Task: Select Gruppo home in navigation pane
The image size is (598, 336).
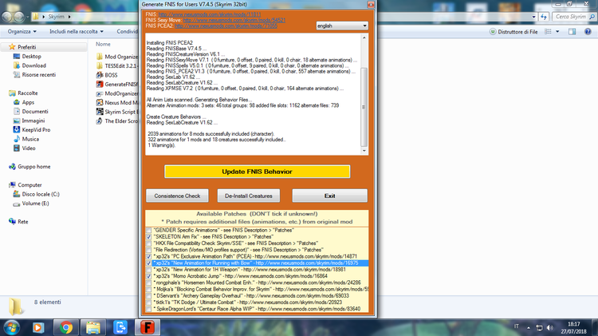Action: pos(34,167)
